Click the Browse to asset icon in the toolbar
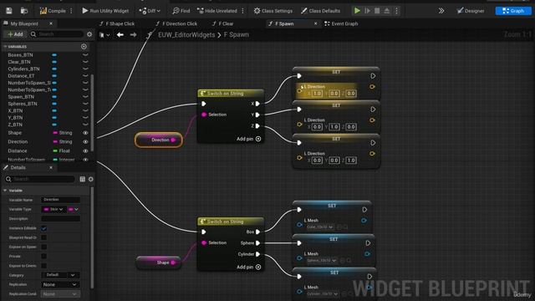Viewport: 535px width, 301px height. (x=24, y=11)
